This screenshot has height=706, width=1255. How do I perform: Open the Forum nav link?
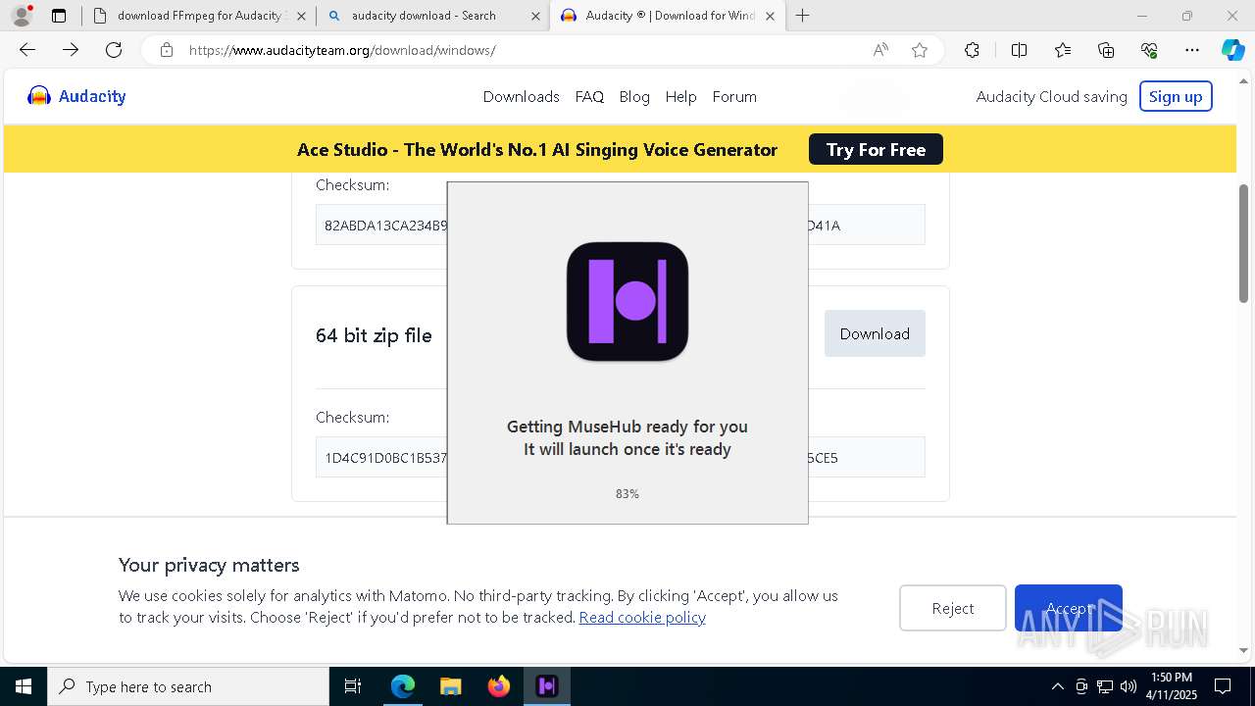point(734,96)
